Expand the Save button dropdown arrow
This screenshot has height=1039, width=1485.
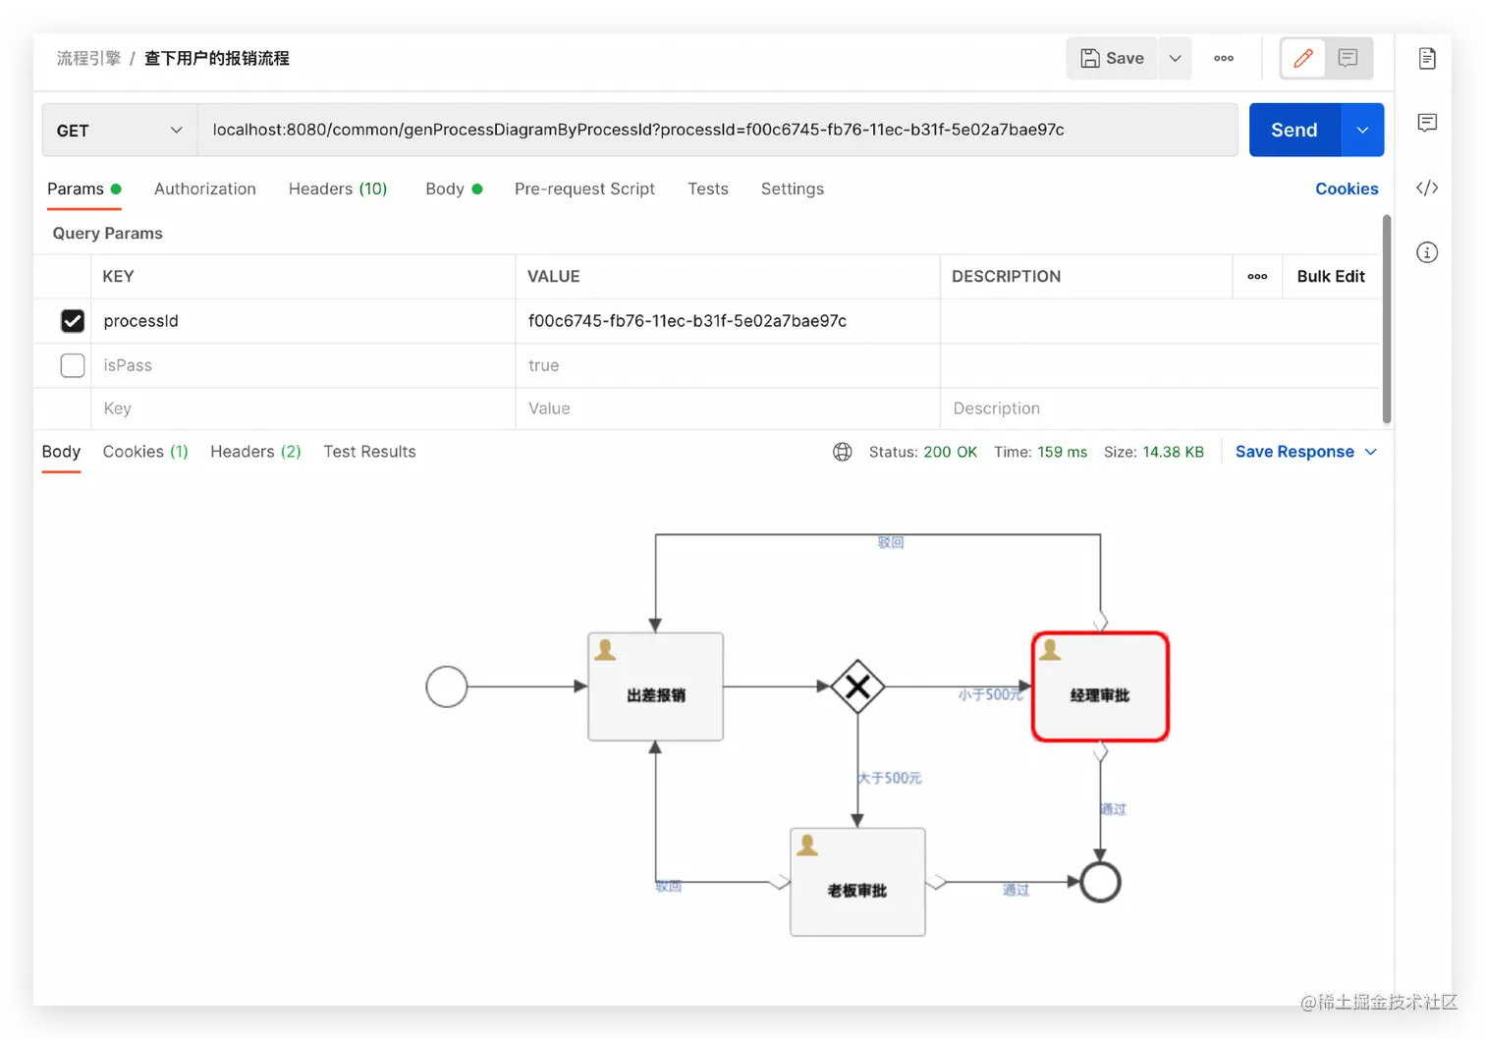pyautogui.click(x=1175, y=58)
